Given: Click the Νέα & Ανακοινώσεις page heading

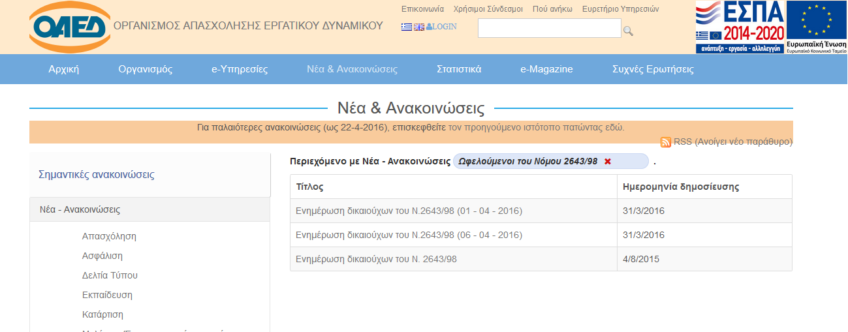Looking at the screenshot, I should pyautogui.click(x=411, y=108).
